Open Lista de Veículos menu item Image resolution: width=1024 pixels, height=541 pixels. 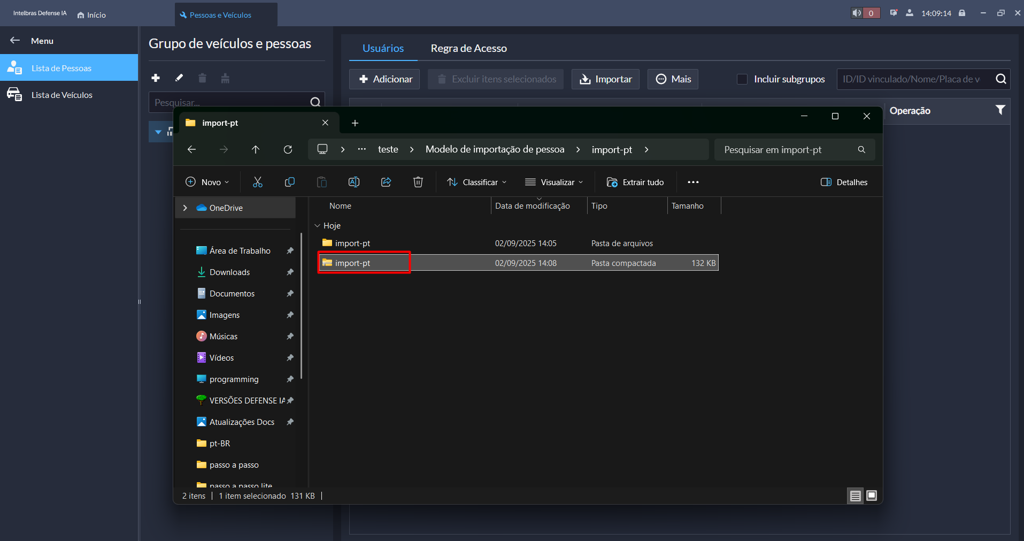tap(61, 95)
